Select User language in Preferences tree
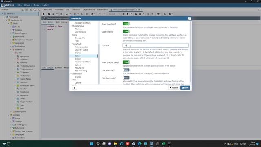The height and width of the screenshot is (147, 261). pyautogui.click(x=81, y=32)
